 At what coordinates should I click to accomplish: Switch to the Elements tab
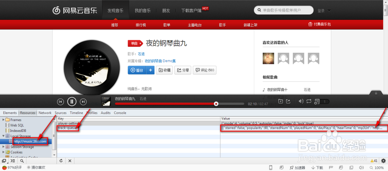(10, 112)
